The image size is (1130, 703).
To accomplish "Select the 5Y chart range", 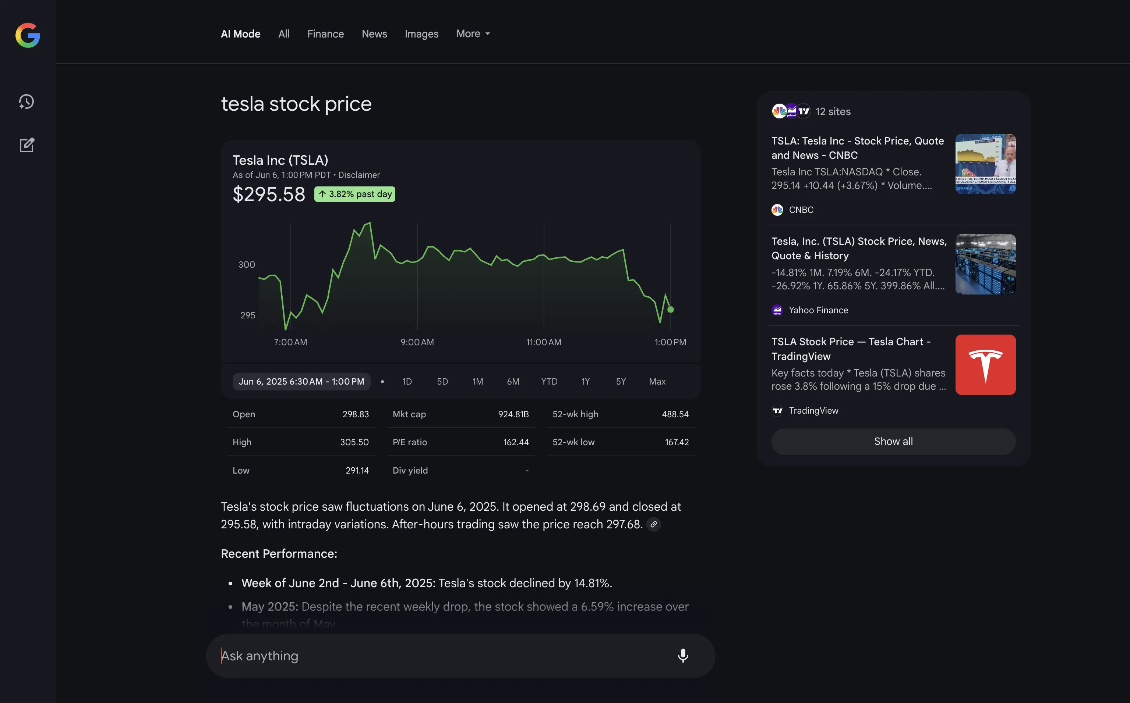I will coord(621,382).
